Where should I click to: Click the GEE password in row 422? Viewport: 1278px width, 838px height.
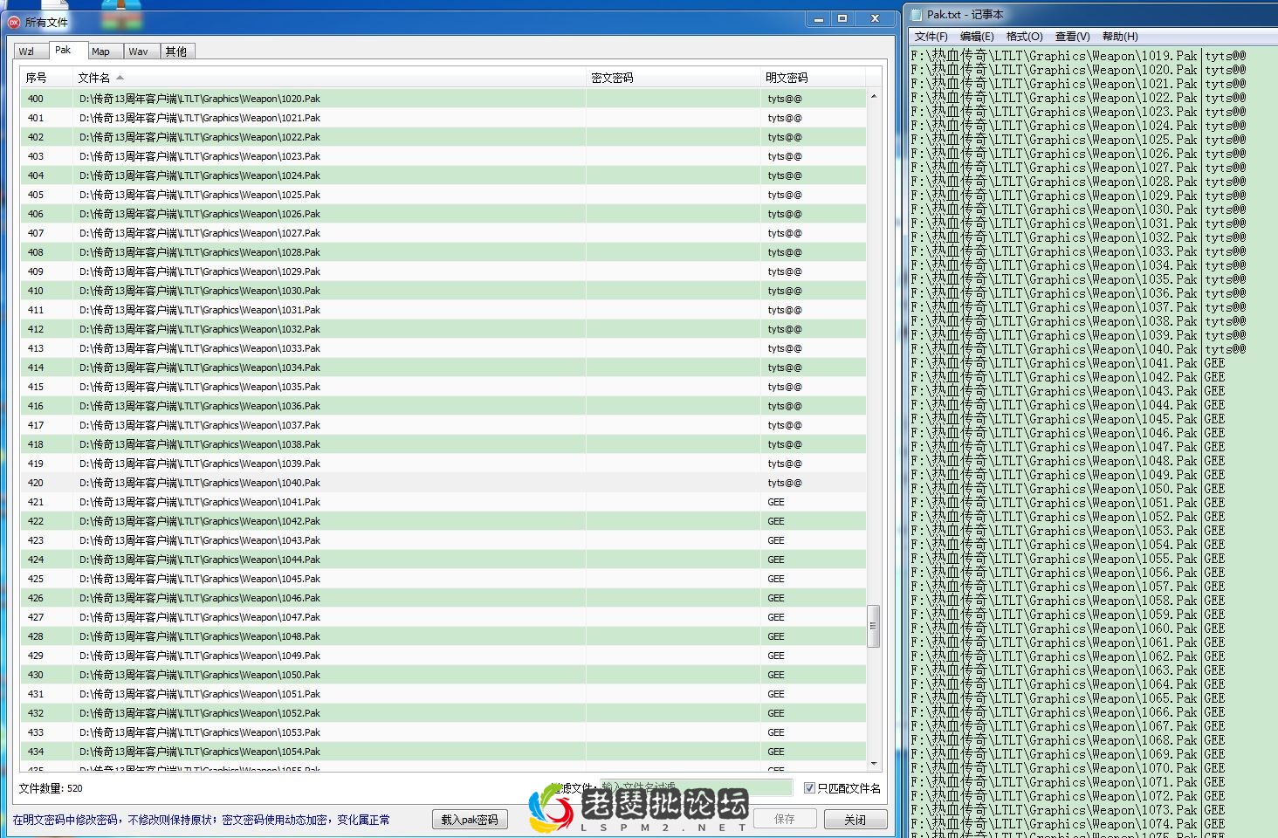776,521
